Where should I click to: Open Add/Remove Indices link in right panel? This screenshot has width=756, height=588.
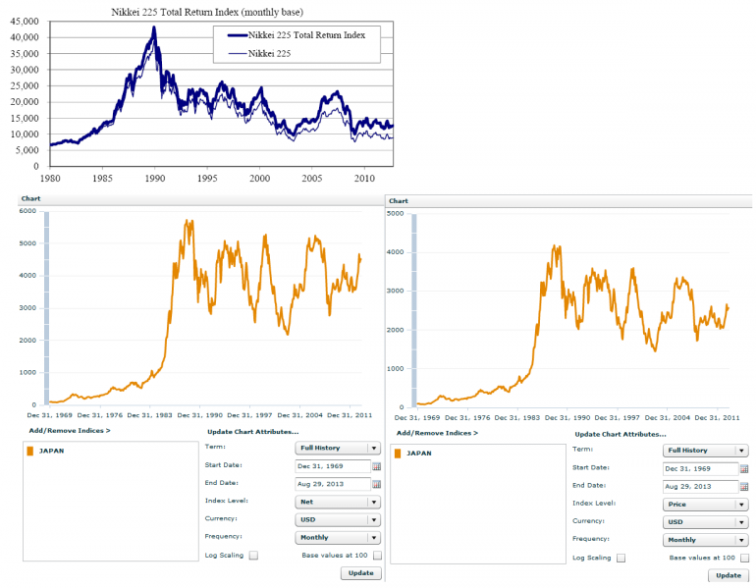pos(437,433)
